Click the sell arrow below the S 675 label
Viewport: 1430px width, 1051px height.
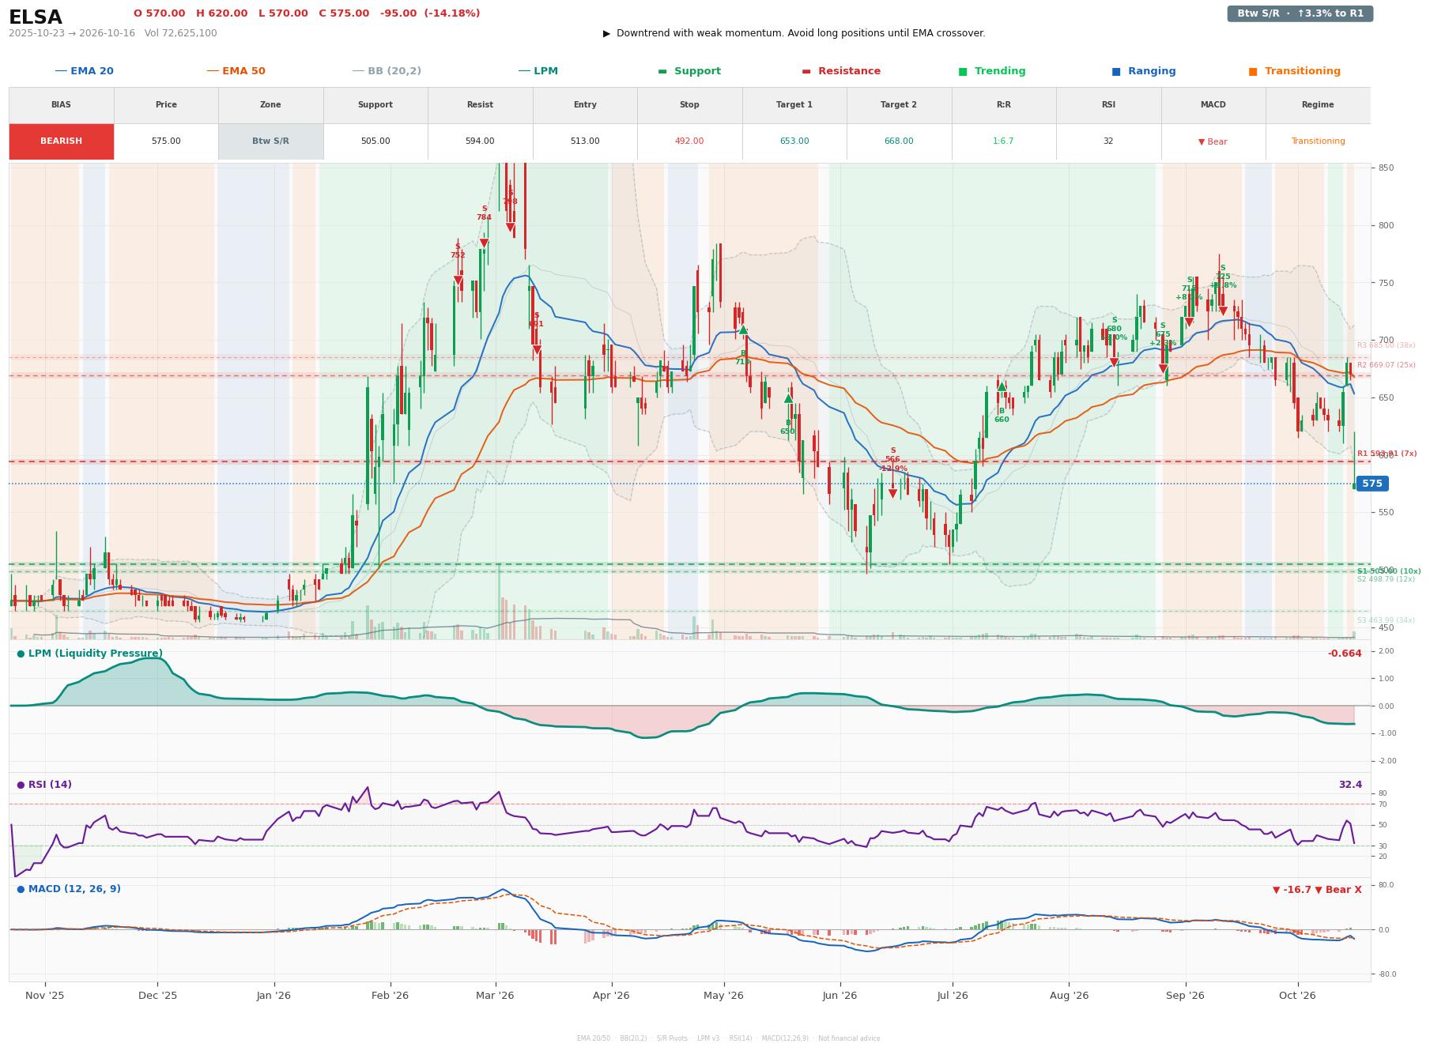click(x=1163, y=369)
